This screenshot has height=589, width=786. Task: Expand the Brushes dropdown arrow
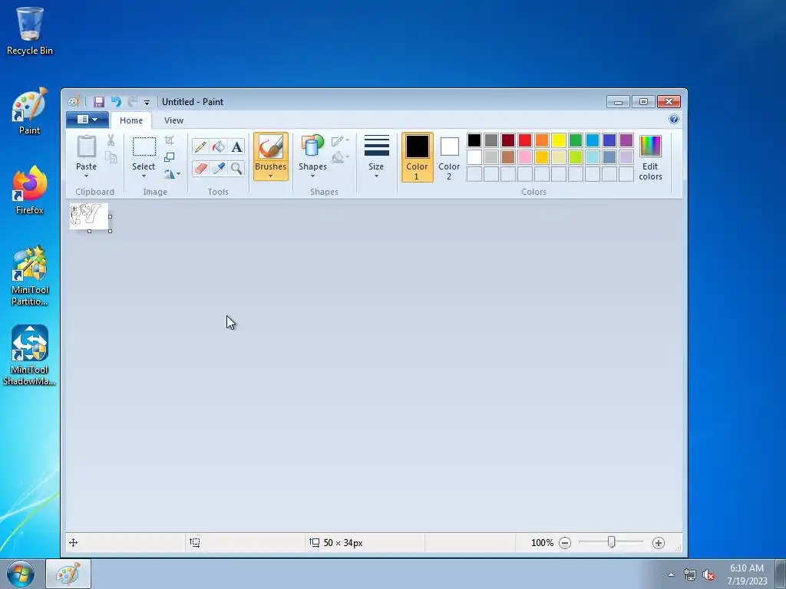tap(271, 176)
